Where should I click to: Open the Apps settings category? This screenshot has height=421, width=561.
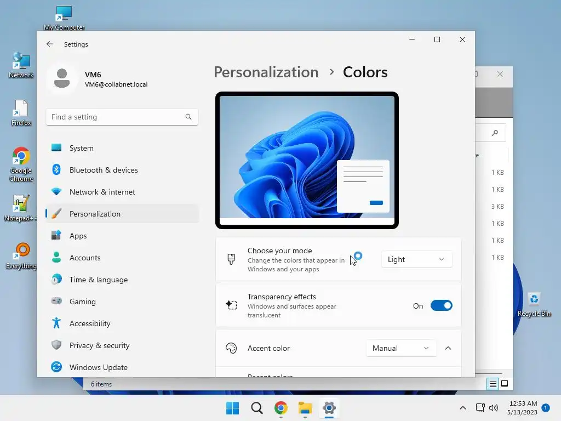[x=122, y=236]
